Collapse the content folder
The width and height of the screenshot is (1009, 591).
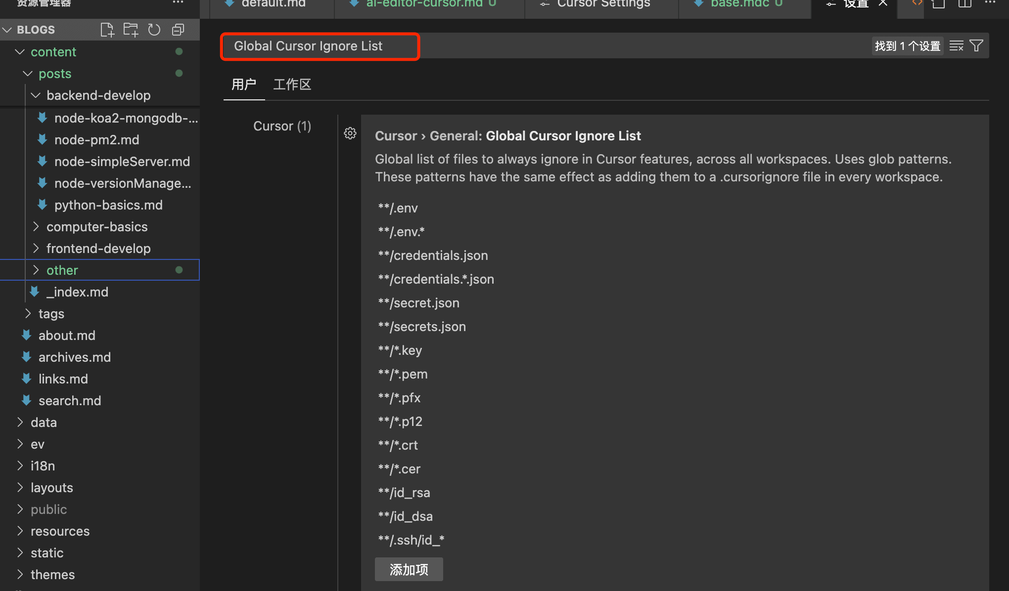(100, 52)
